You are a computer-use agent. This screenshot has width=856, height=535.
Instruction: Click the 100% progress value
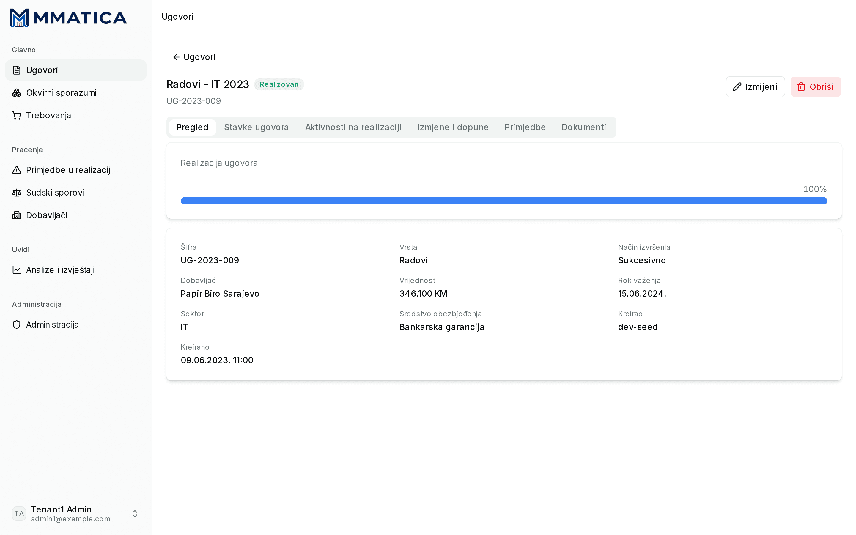[815, 189]
